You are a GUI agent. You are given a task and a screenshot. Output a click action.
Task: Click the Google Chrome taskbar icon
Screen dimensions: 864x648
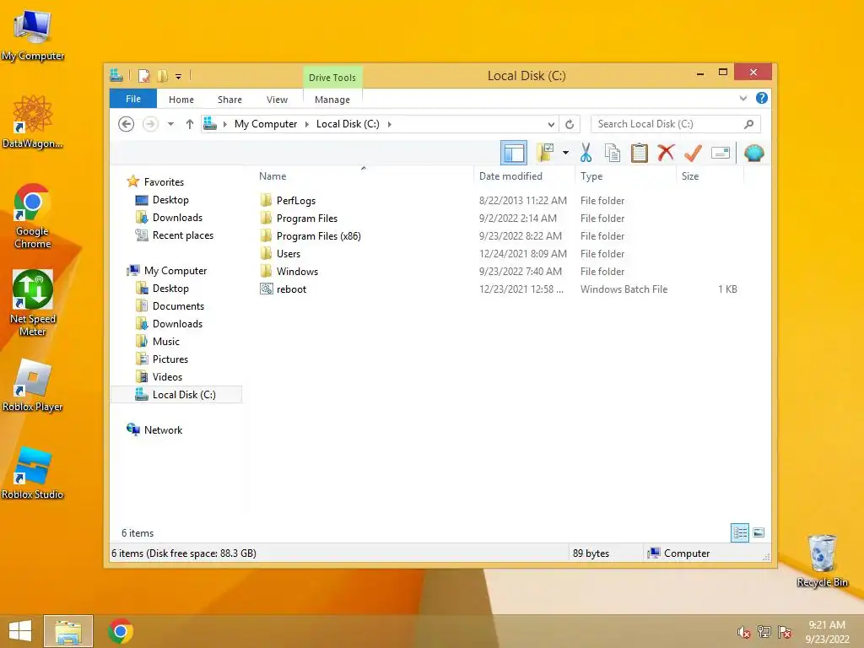point(120,631)
